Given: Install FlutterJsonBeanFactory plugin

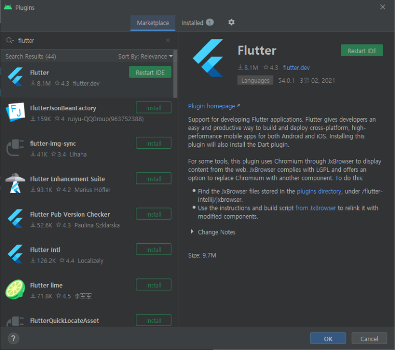Looking at the screenshot, I should point(154,108).
